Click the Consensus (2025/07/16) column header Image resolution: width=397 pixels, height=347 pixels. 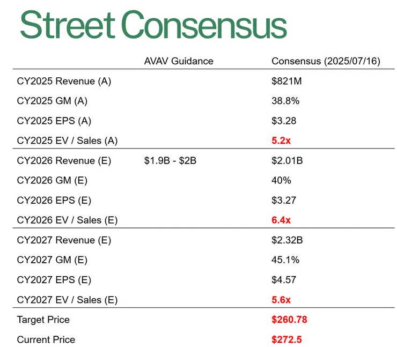tap(326, 61)
